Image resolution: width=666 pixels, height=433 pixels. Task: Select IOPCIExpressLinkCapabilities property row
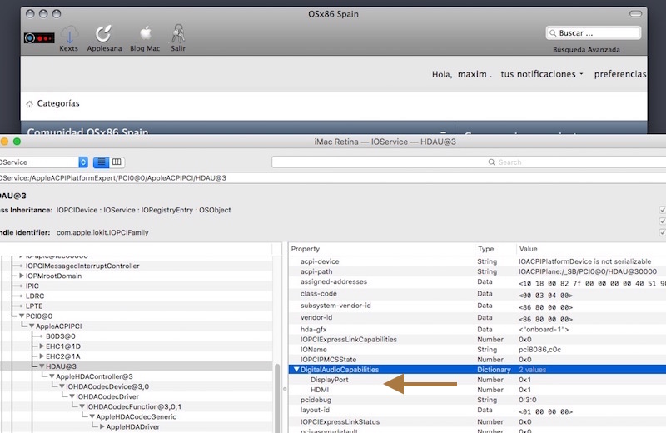click(x=477, y=340)
